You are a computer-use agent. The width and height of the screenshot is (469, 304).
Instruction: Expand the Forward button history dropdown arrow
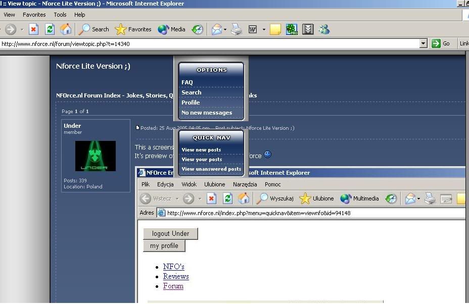click(22, 30)
